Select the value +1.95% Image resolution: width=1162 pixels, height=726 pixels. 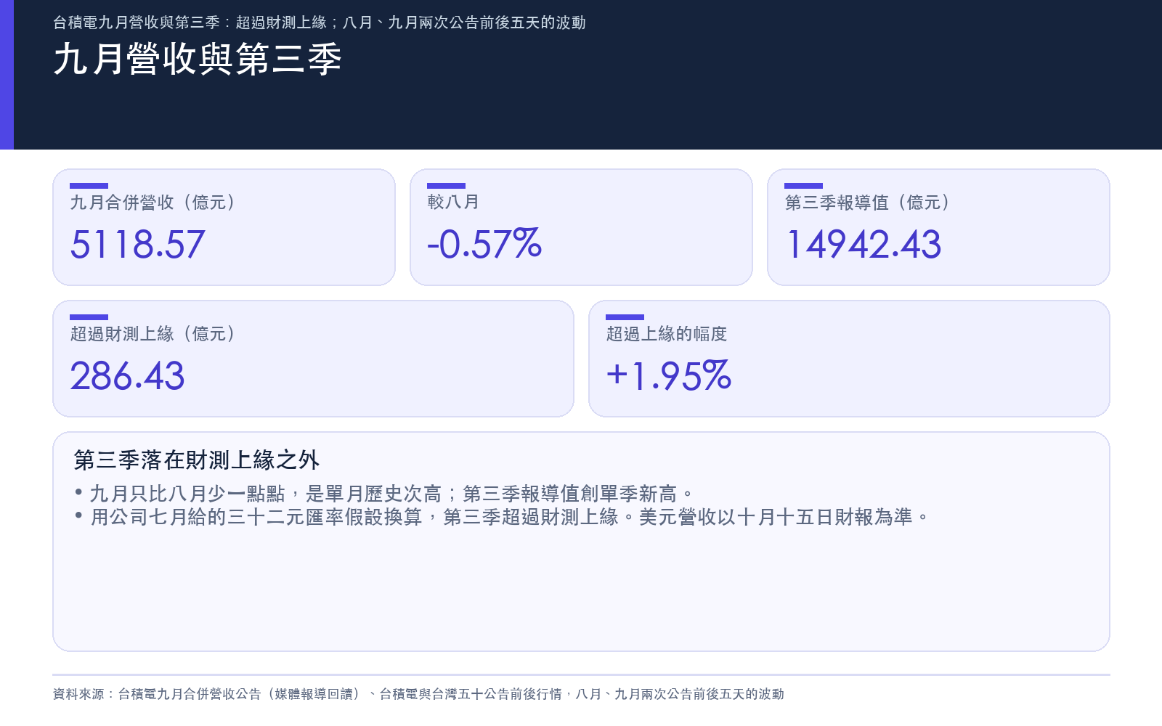coord(669,375)
